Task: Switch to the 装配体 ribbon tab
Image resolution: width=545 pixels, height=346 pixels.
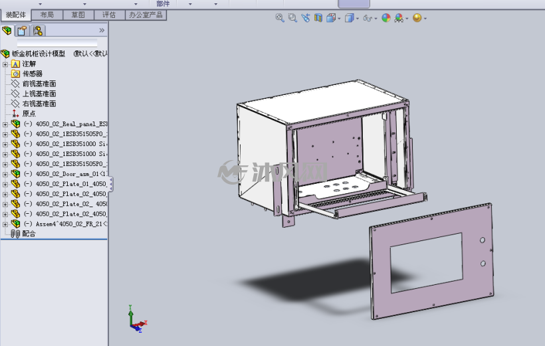Action: coord(16,15)
